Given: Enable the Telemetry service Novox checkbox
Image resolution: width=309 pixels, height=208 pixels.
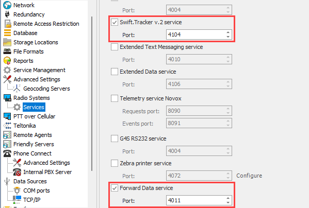Looking at the screenshot, I should (115, 98).
